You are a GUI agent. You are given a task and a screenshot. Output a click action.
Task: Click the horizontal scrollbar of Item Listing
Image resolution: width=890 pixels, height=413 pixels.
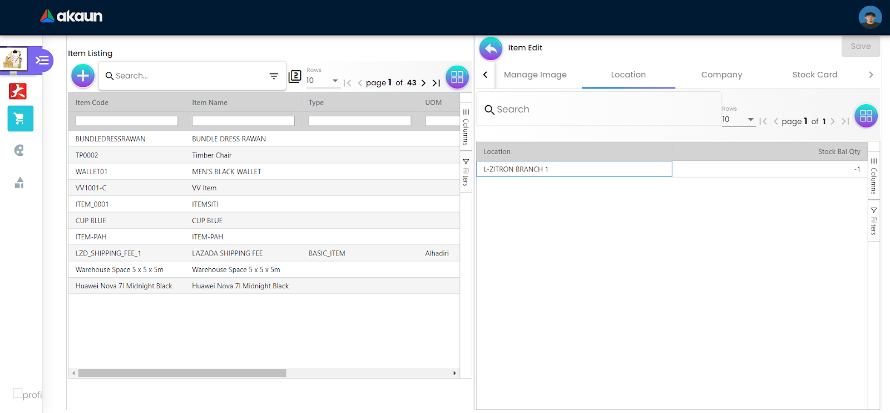(182, 373)
